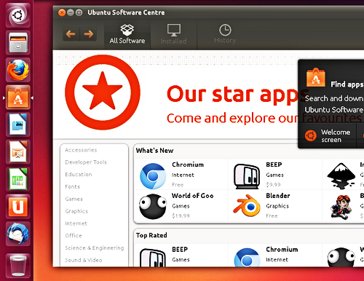Click the Free label under Blender
The image size is (364, 281).
click(x=272, y=215)
